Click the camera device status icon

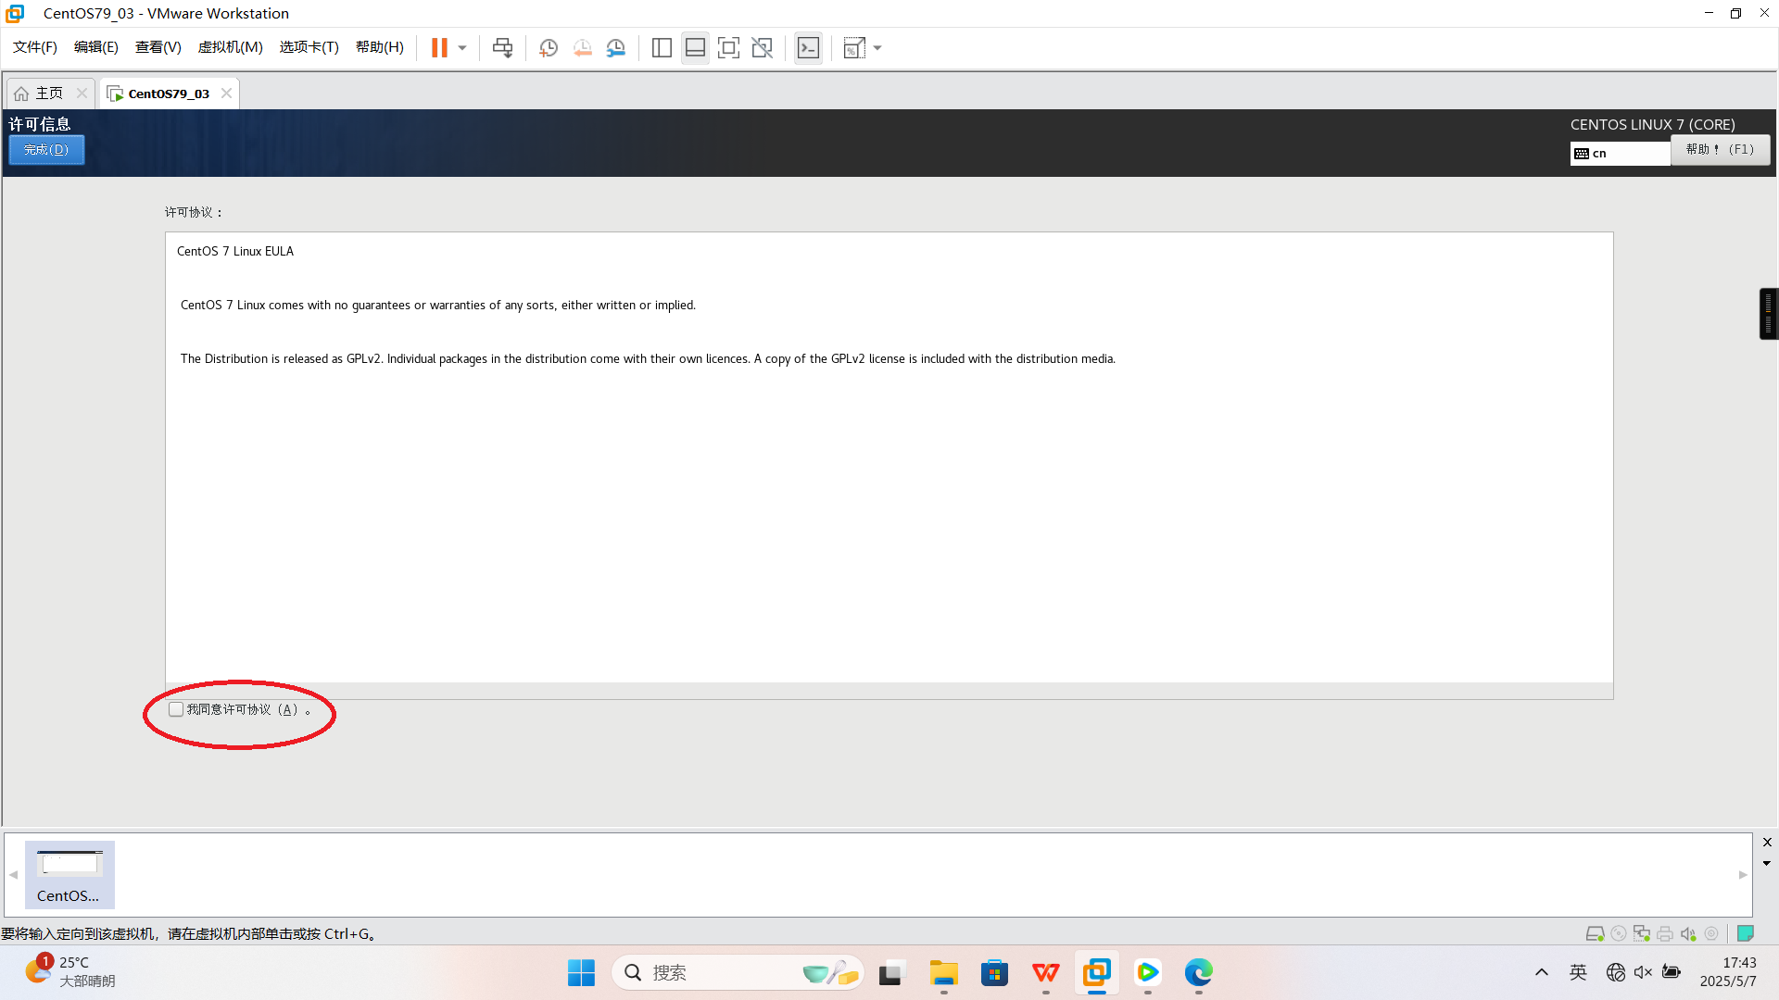(x=1711, y=933)
